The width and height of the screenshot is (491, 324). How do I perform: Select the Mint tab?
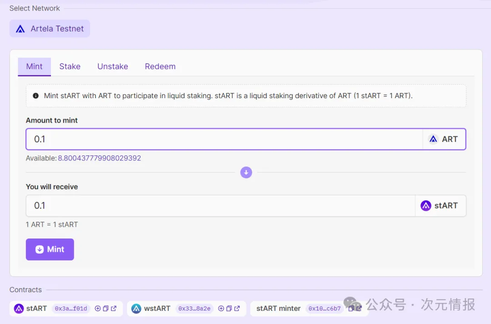pos(34,66)
